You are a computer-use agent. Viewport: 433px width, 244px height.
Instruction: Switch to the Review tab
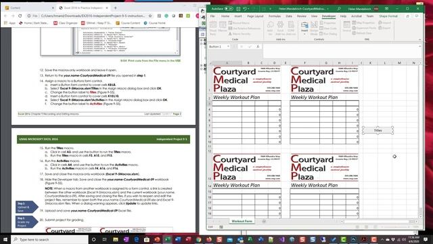[302, 16]
